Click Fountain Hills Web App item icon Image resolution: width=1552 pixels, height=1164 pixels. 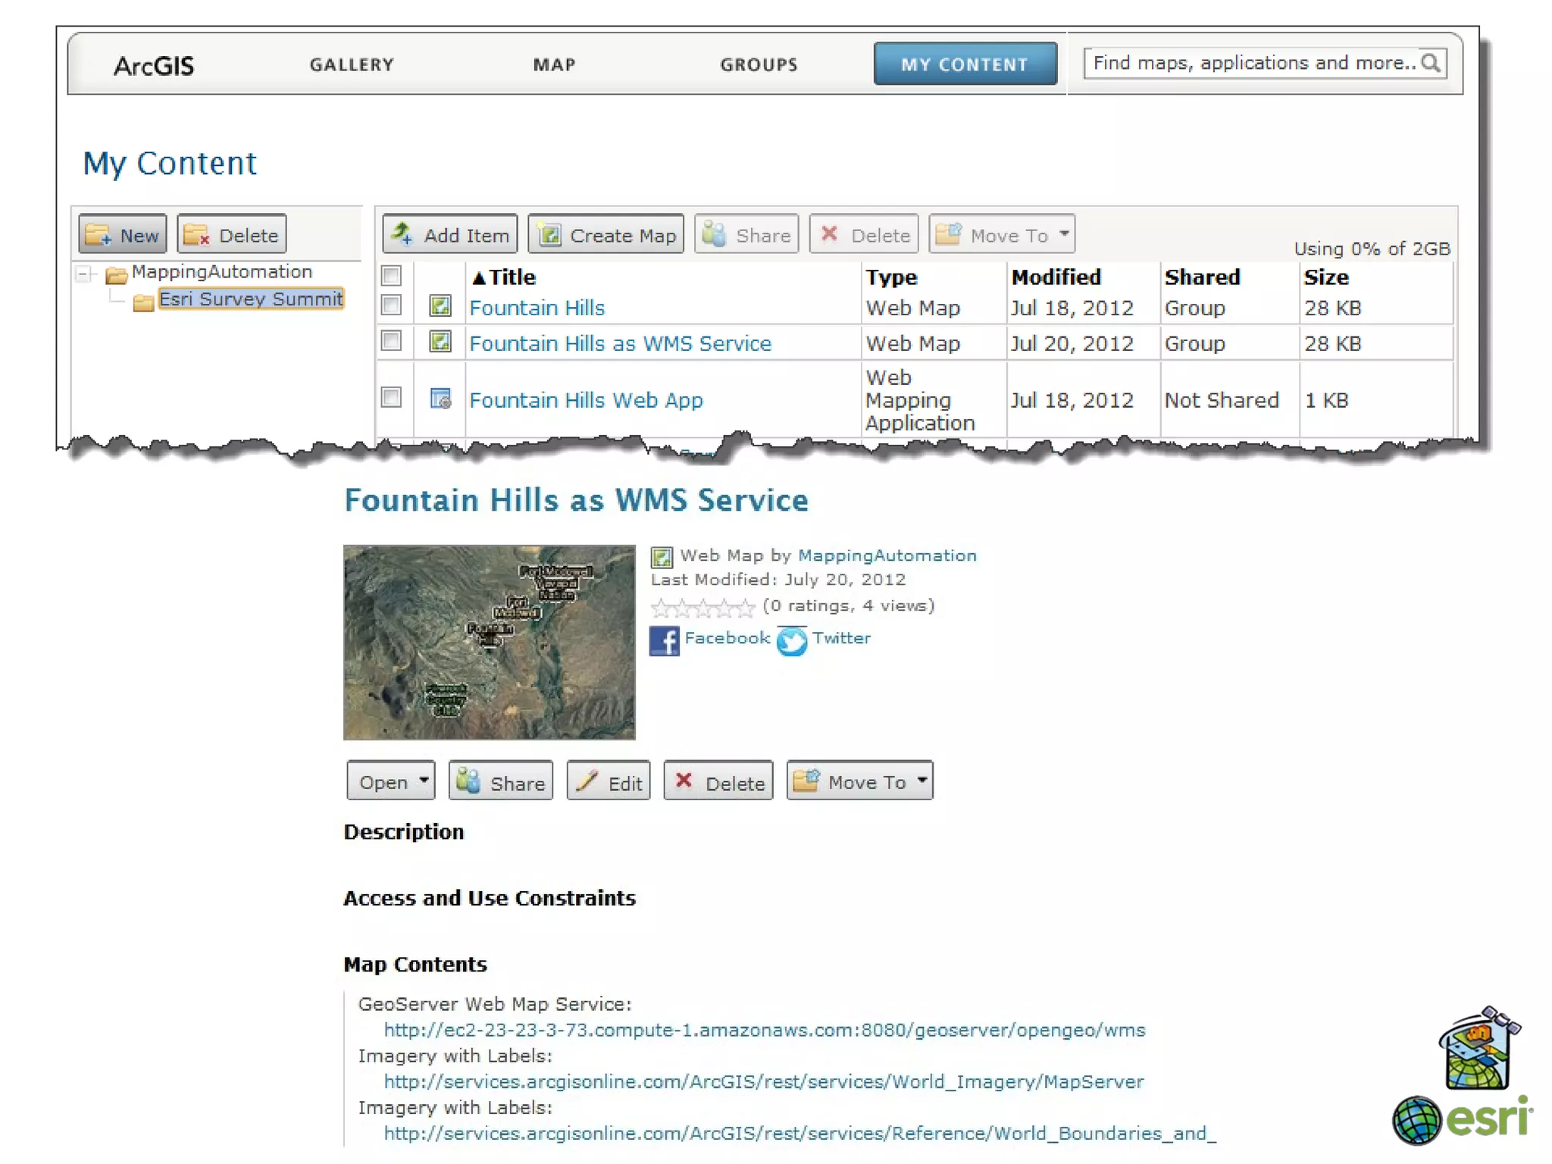(440, 399)
